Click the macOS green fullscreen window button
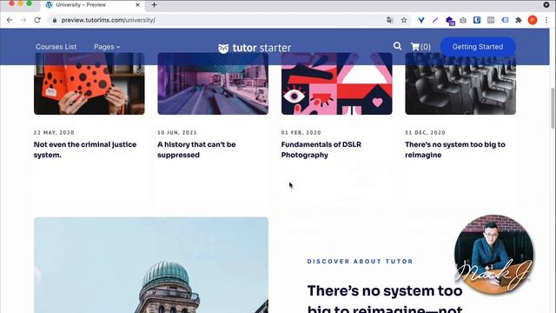The height and width of the screenshot is (313, 556). pyautogui.click(x=29, y=3)
